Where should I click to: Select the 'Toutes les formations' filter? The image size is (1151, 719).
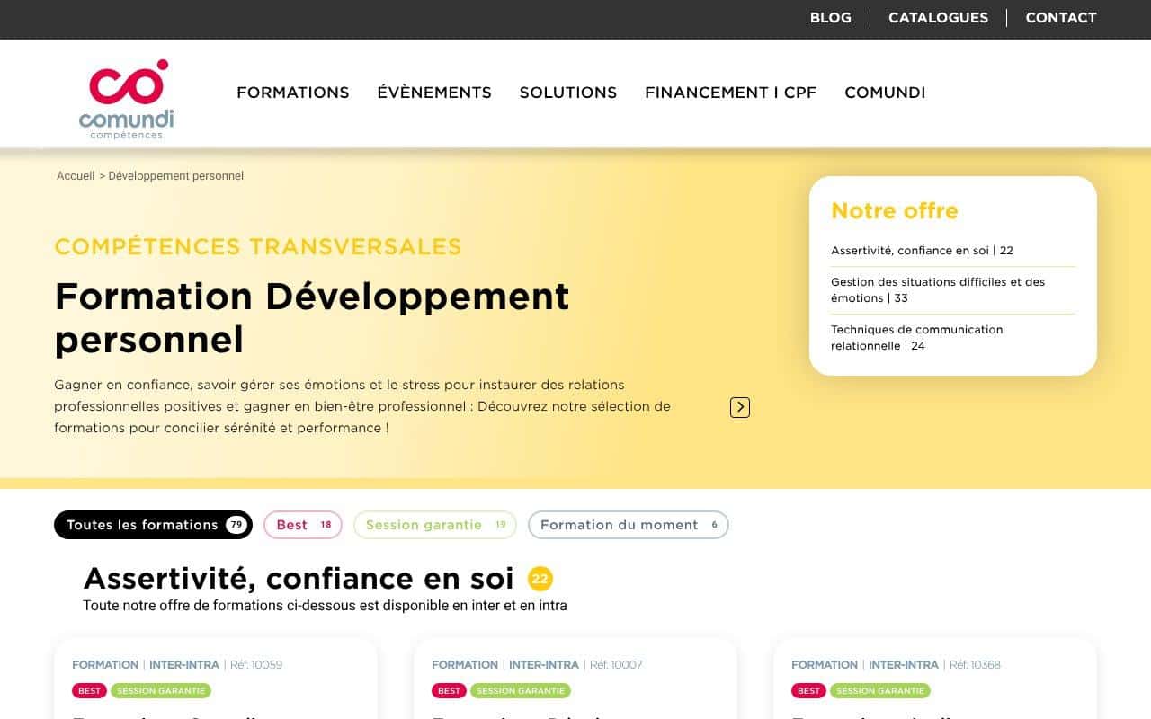[x=153, y=525]
